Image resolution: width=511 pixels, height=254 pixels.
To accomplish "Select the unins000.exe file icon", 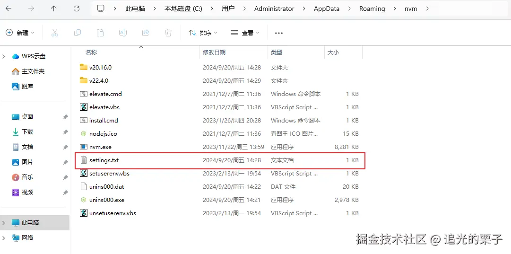I will click(84, 200).
